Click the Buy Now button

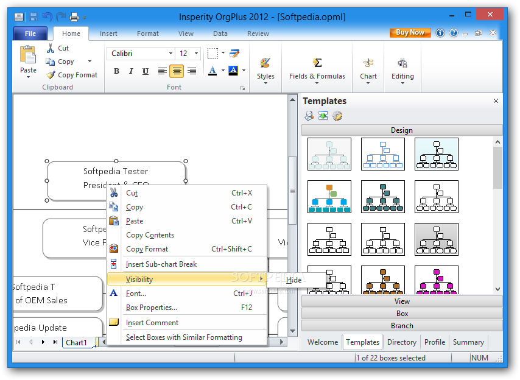coord(410,32)
